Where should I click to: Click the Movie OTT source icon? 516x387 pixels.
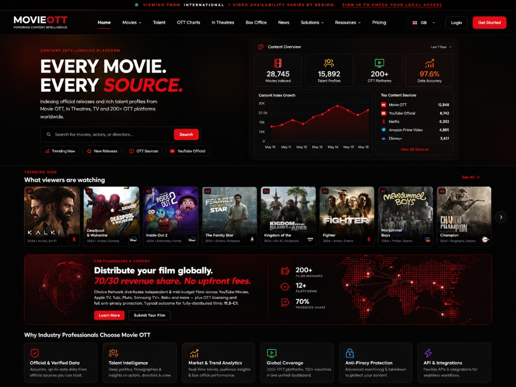(x=383, y=105)
